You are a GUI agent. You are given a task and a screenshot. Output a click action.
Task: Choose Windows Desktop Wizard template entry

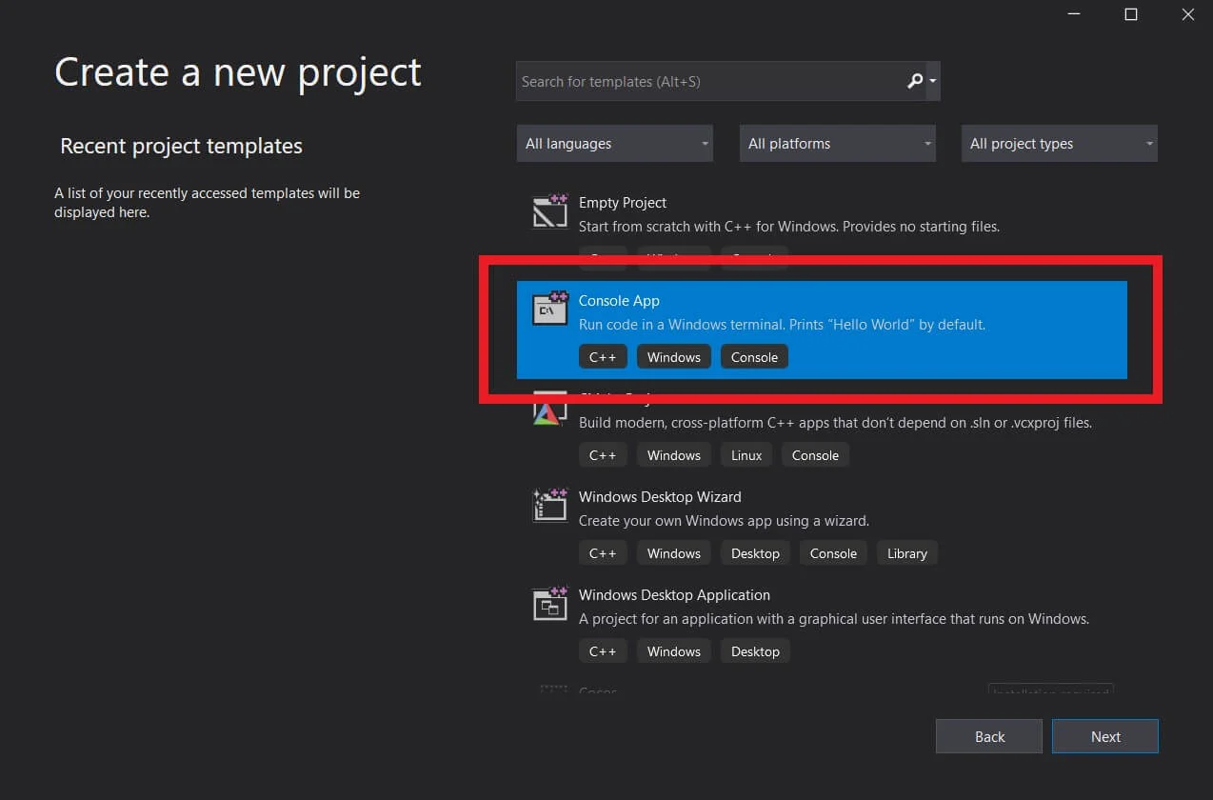[659, 497]
